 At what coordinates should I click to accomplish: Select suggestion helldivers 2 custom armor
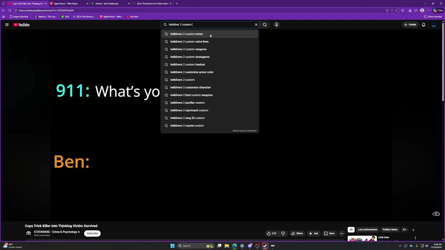coord(210,34)
